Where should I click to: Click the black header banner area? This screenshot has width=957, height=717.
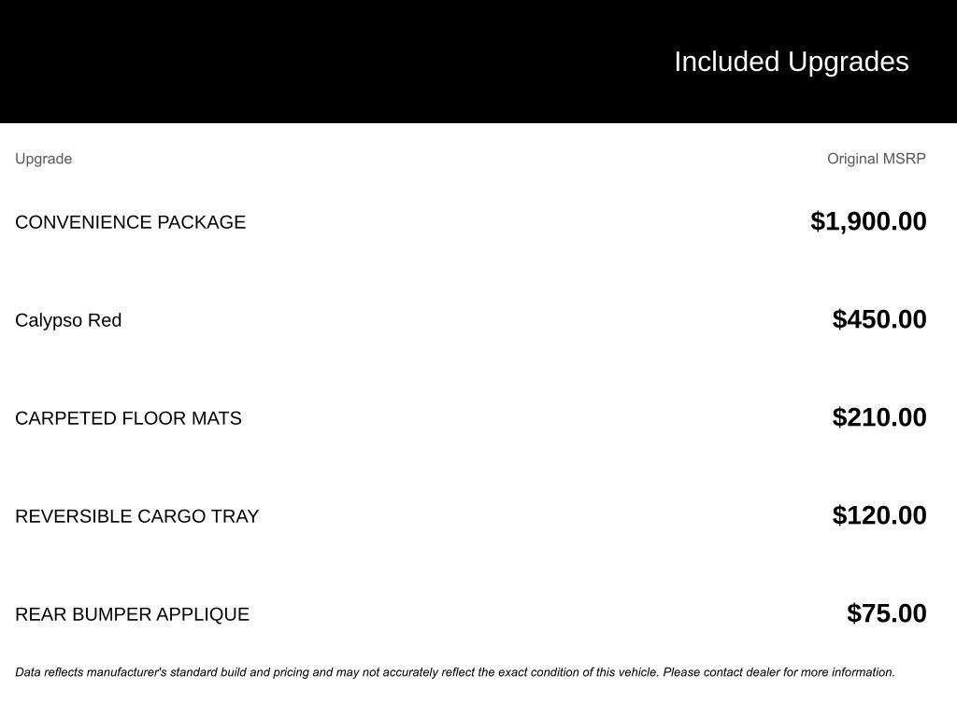point(478,61)
